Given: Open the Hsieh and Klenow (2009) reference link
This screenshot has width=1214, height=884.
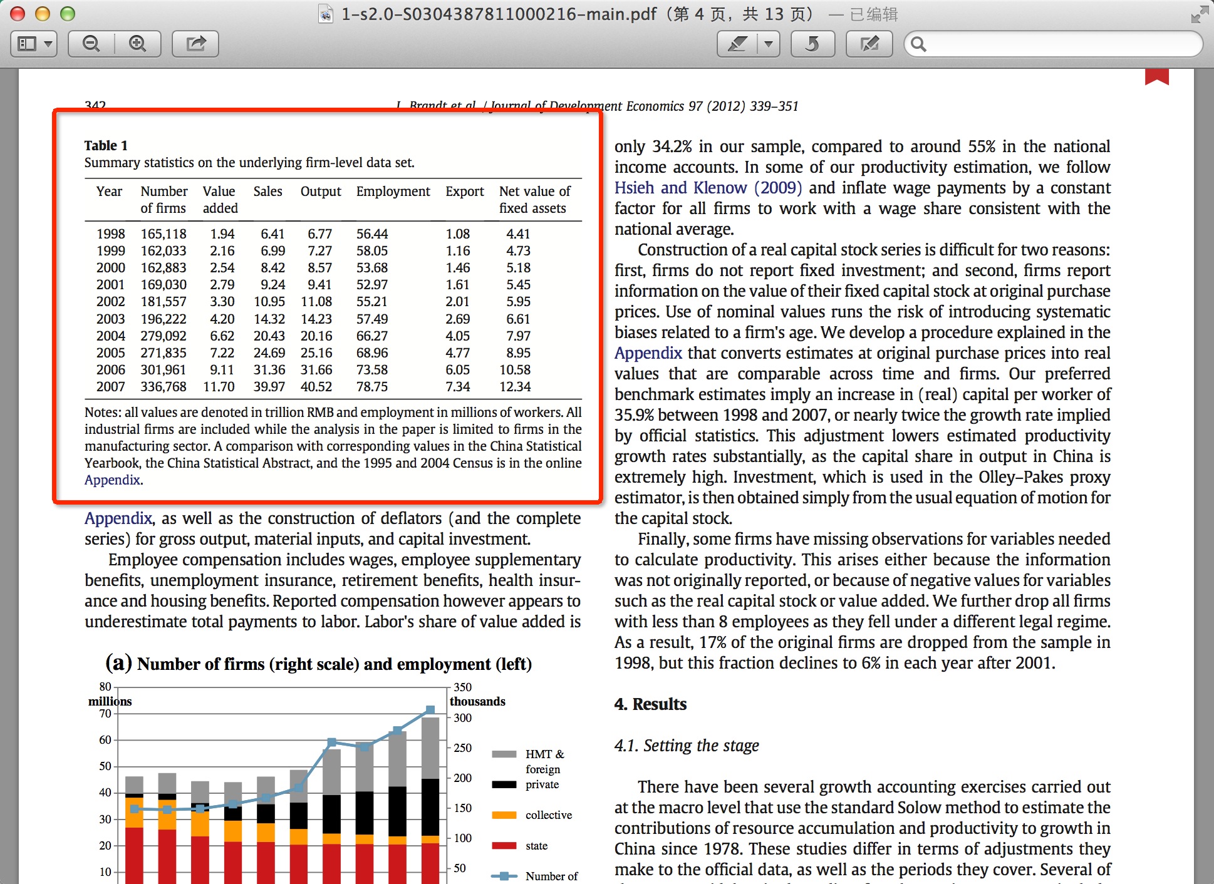Looking at the screenshot, I should 708,188.
